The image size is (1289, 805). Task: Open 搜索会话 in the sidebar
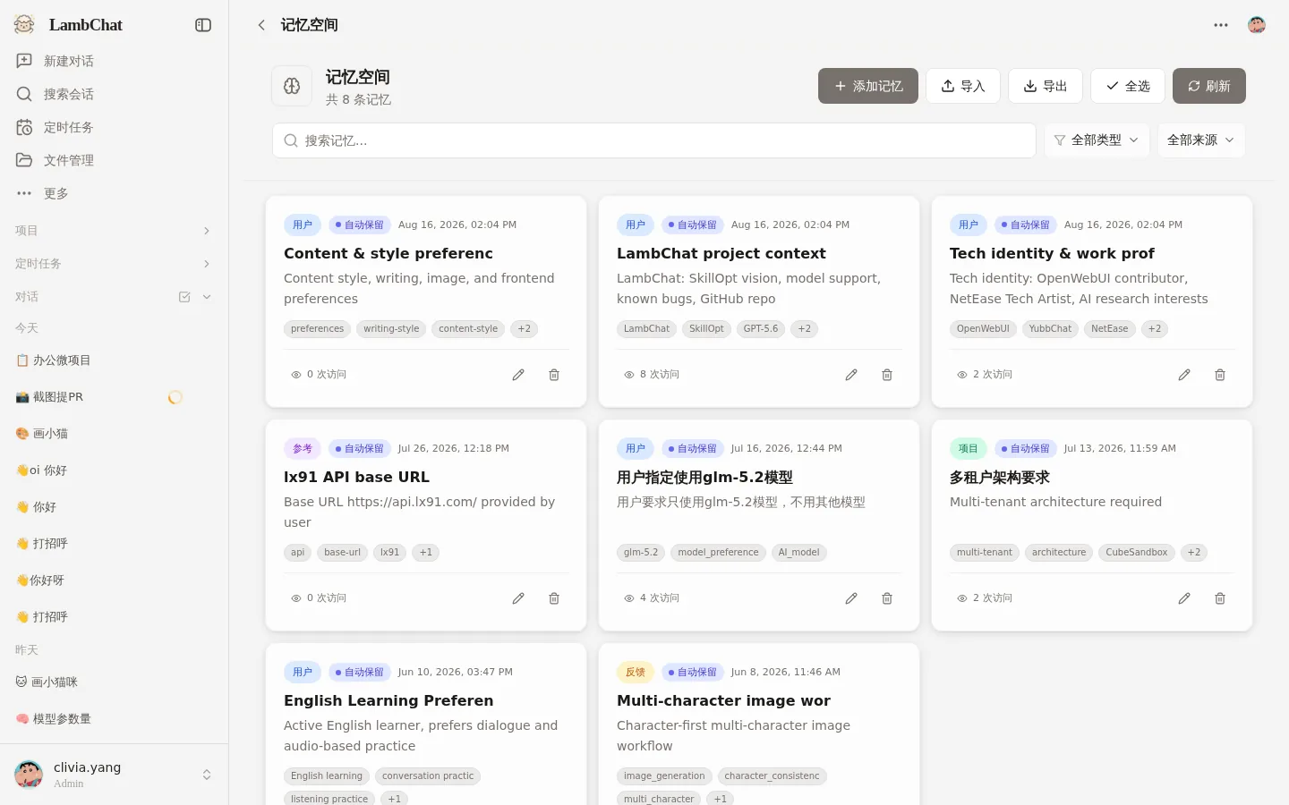(x=114, y=94)
